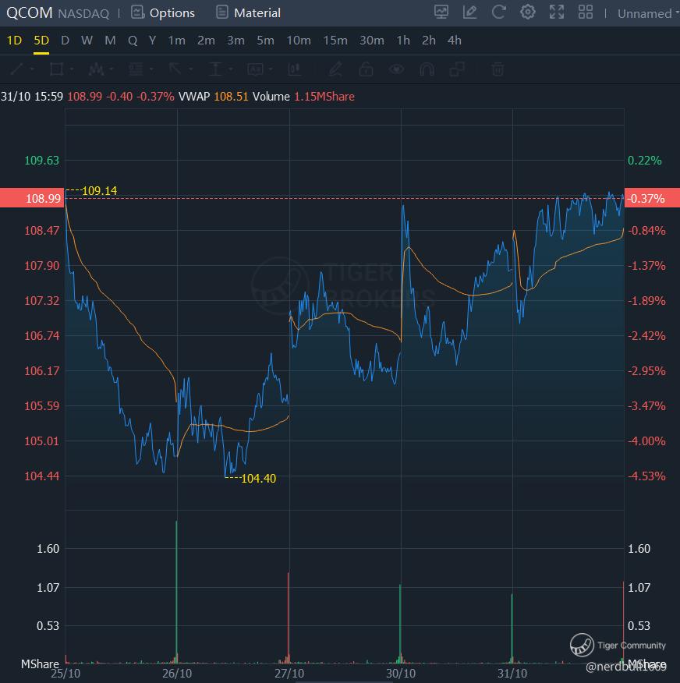
Task: Switch to yearly Y chart
Action: tap(153, 41)
